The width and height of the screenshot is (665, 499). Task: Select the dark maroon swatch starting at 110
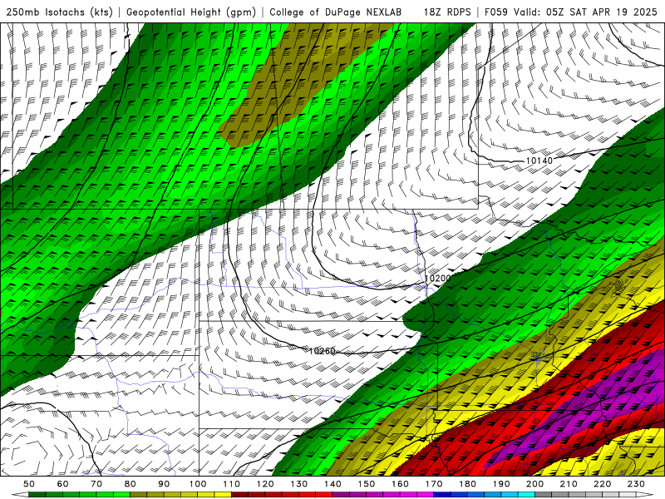coord(239,494)
